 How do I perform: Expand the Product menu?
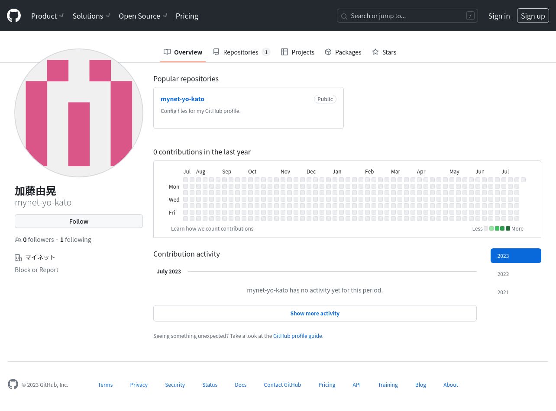(x=48, y=16)
